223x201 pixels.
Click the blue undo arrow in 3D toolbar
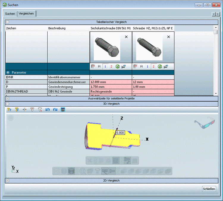click(48, 110)
